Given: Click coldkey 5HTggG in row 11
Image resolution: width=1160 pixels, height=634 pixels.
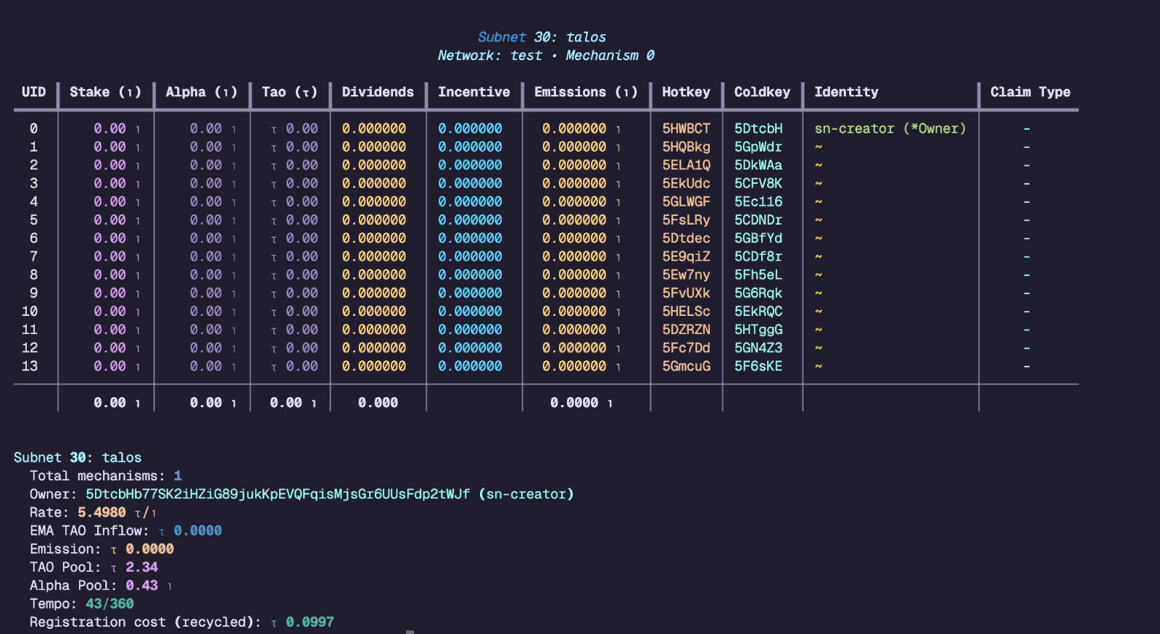Looking at the screenshot, I should [758, 330].
